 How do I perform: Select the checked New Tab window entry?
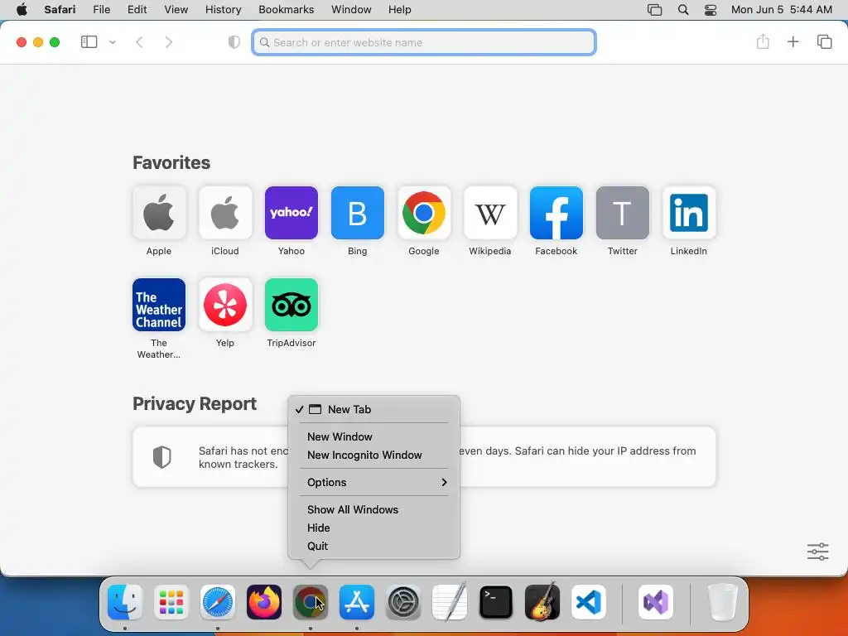(373, 409)
